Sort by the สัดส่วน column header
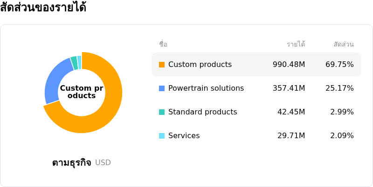 [x=344, y=44]
